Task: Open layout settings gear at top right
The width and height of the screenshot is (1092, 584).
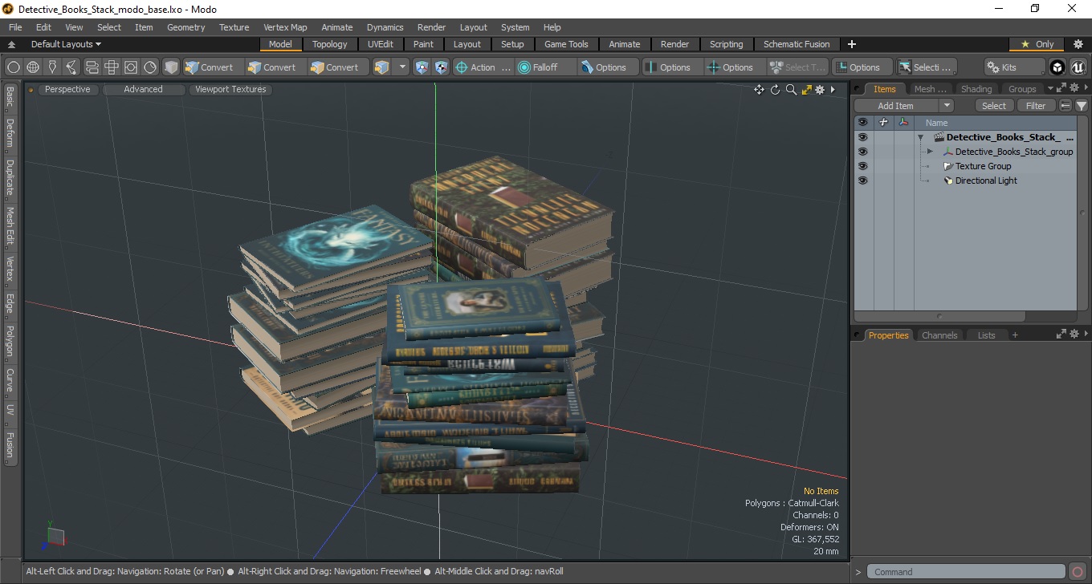Action: (1078, 44)
